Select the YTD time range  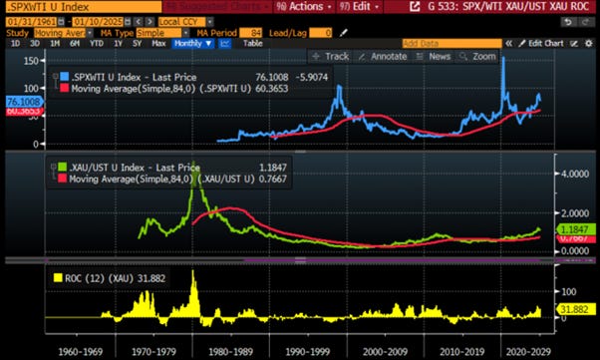point(97,43)
